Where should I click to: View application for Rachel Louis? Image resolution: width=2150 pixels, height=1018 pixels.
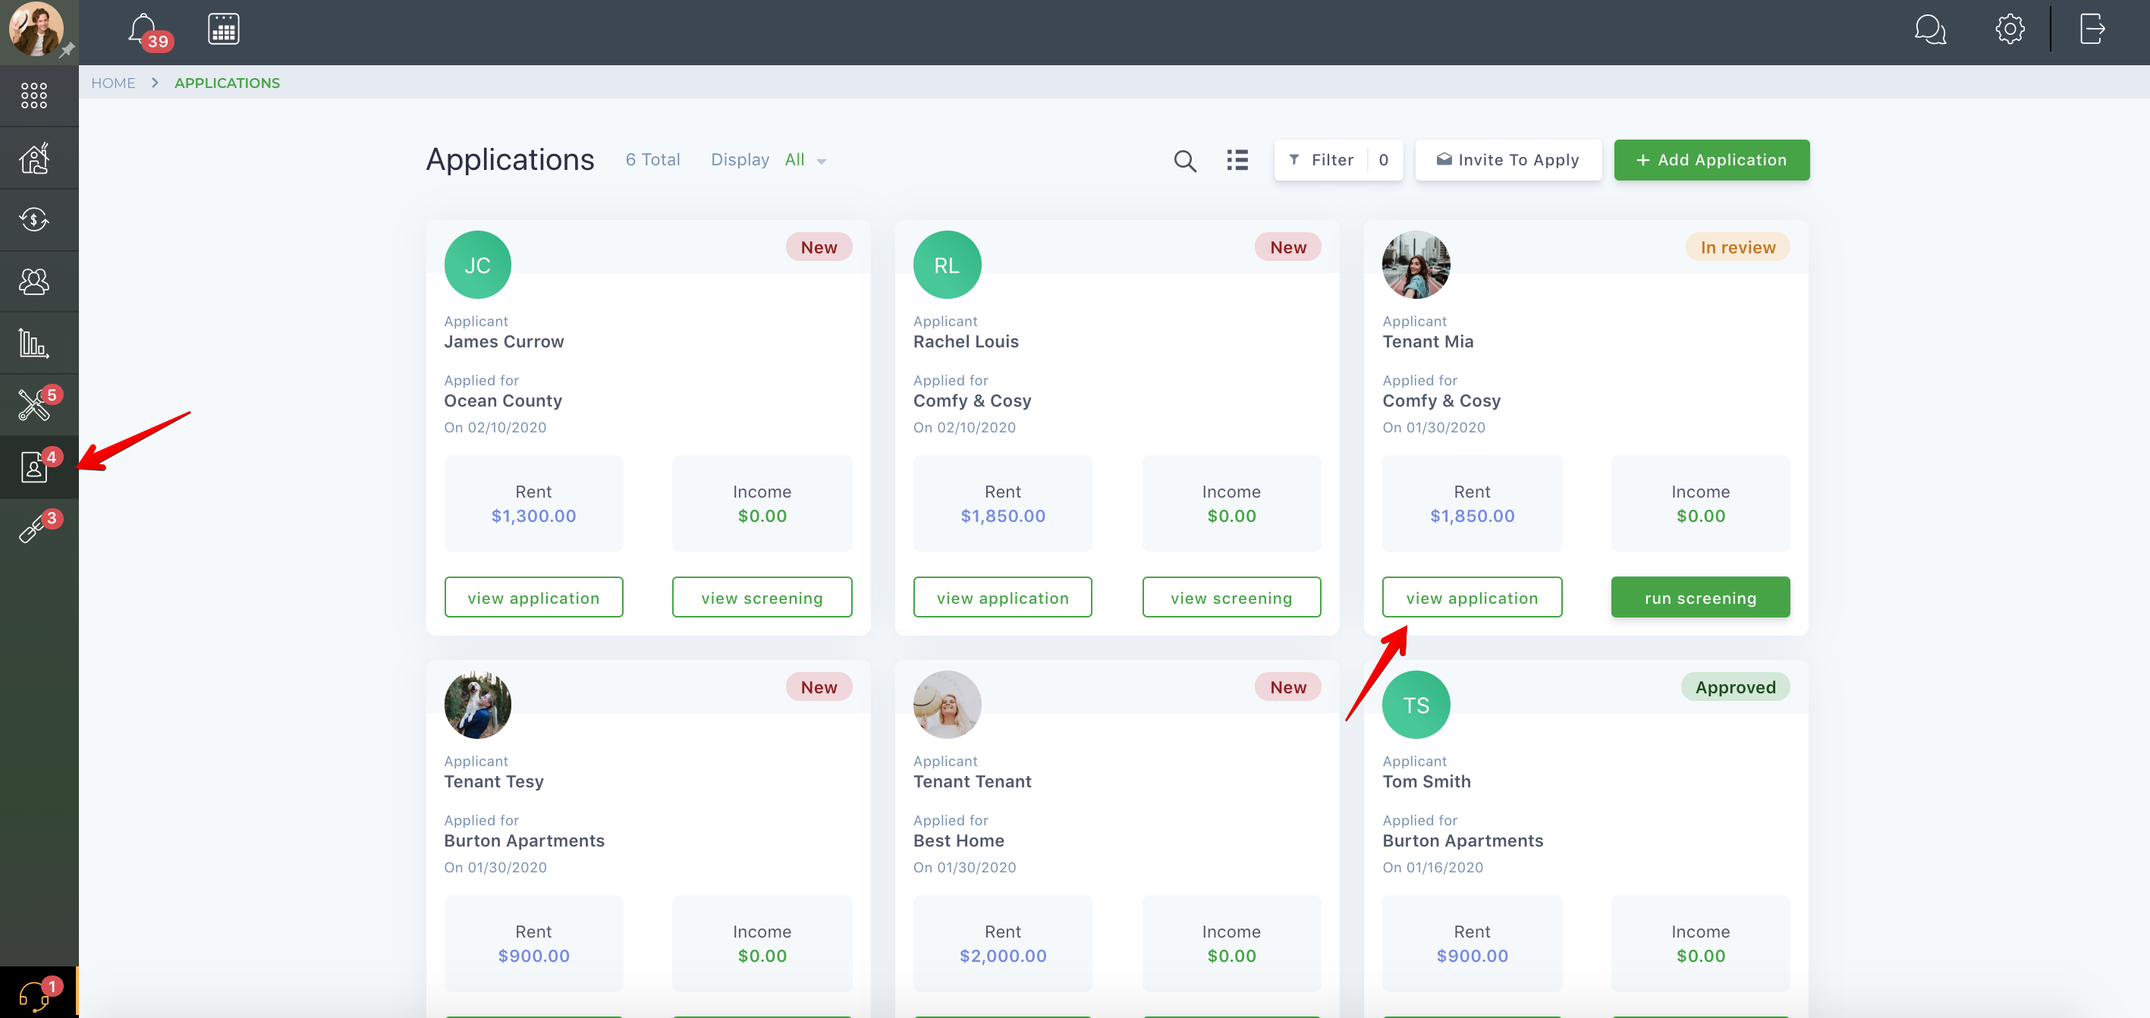coord(1002,598)
